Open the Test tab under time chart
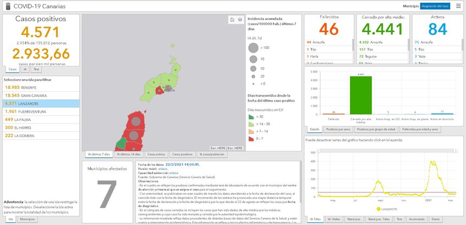The height and width of the screenshot is (225, 466). pos(398,220)
